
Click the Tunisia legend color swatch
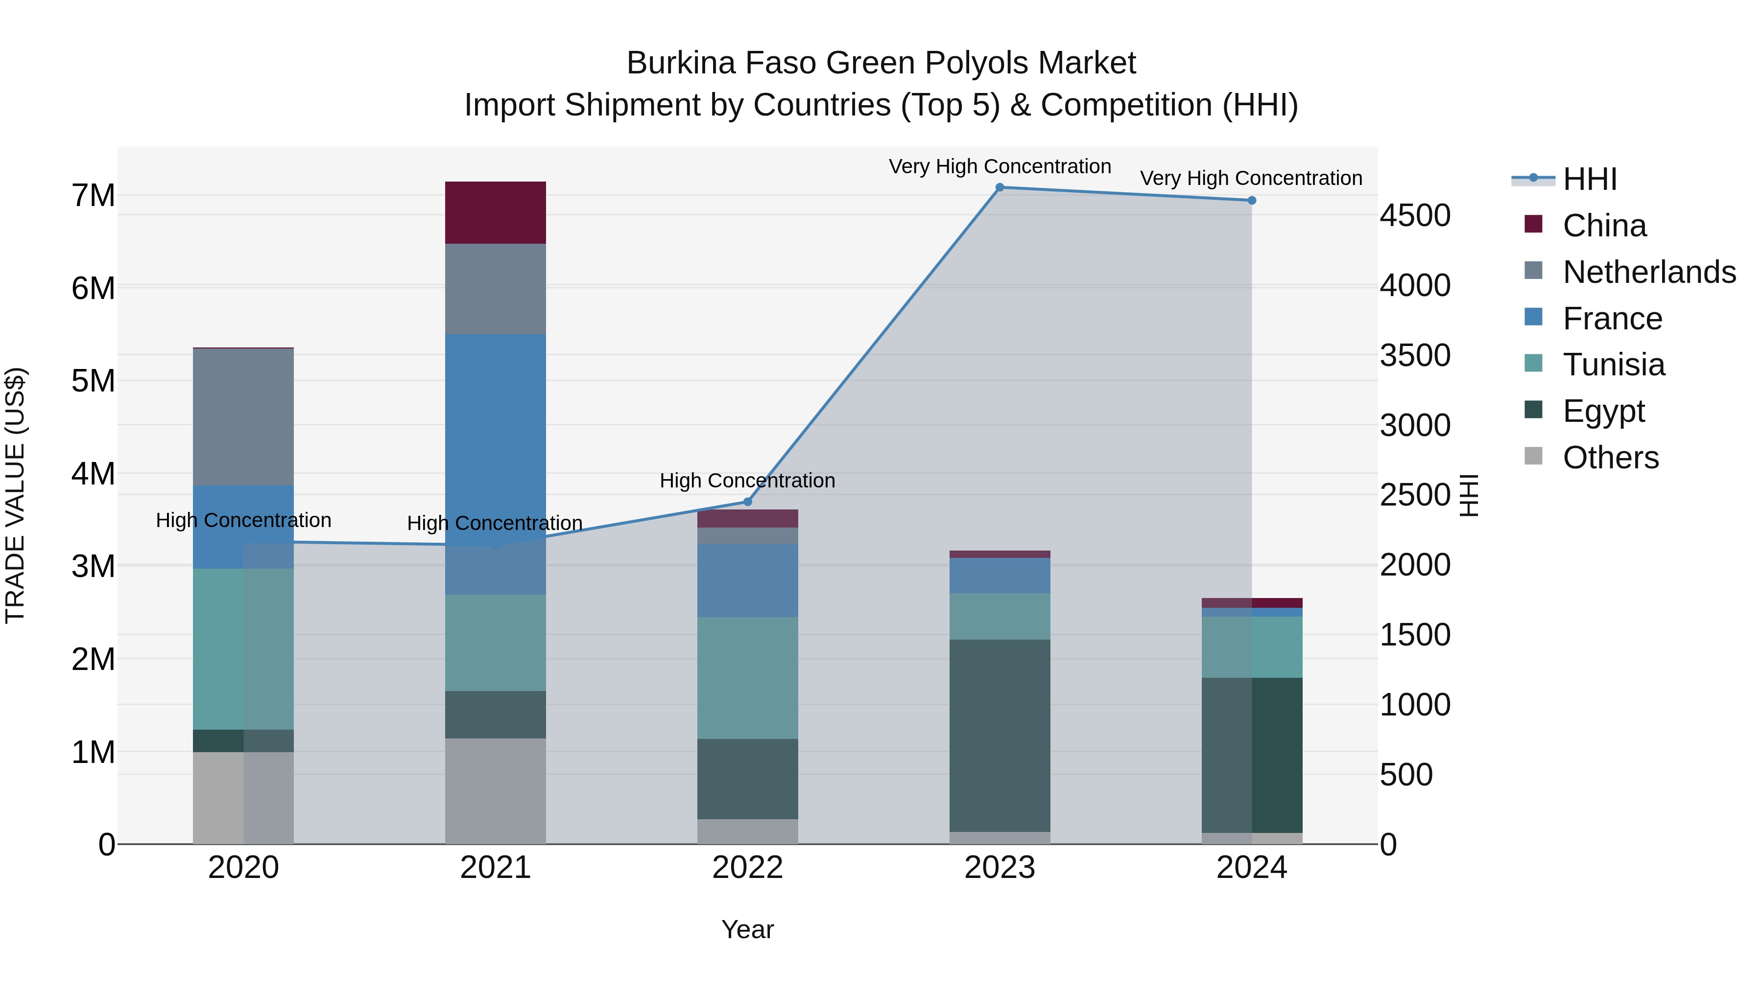point(1534,363)
